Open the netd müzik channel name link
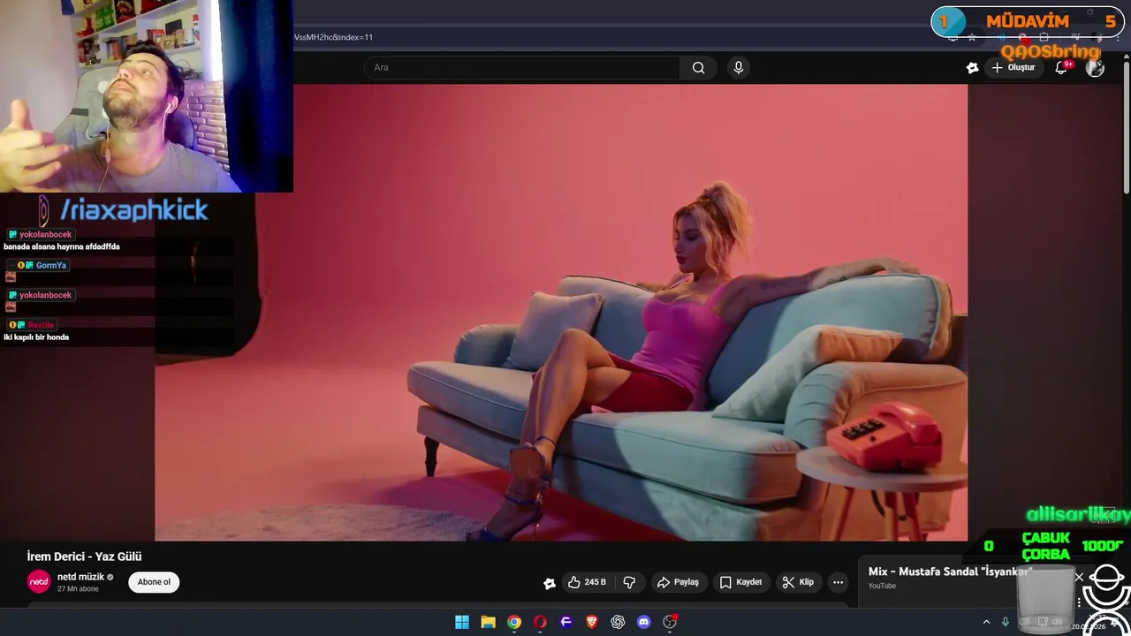1131x636 pixels. click(80, 577)
